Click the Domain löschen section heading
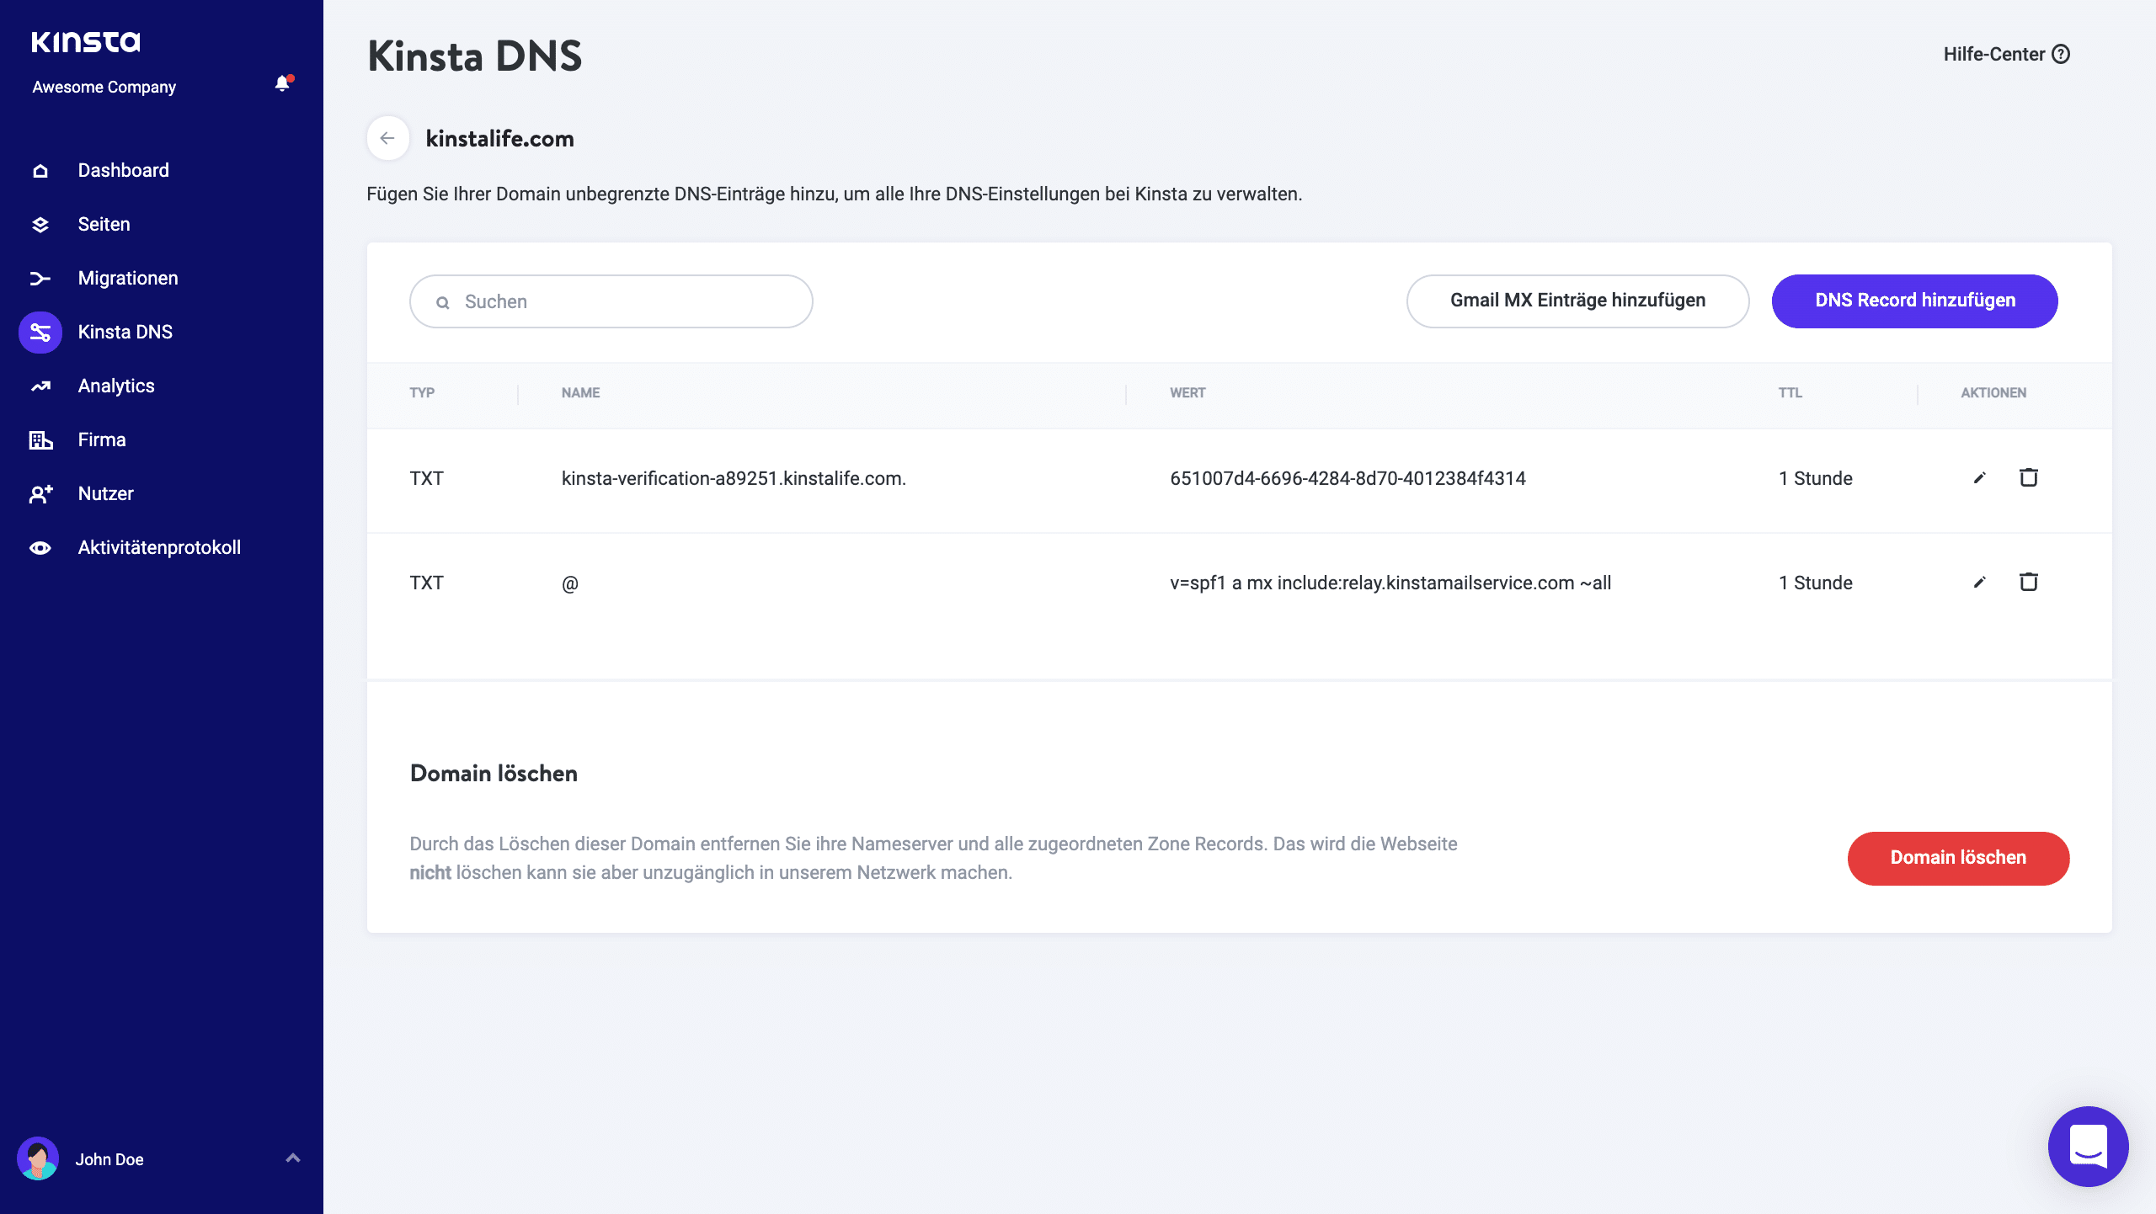The width and height of the screenshot is (2156, 1214). (x=494, y=774)
